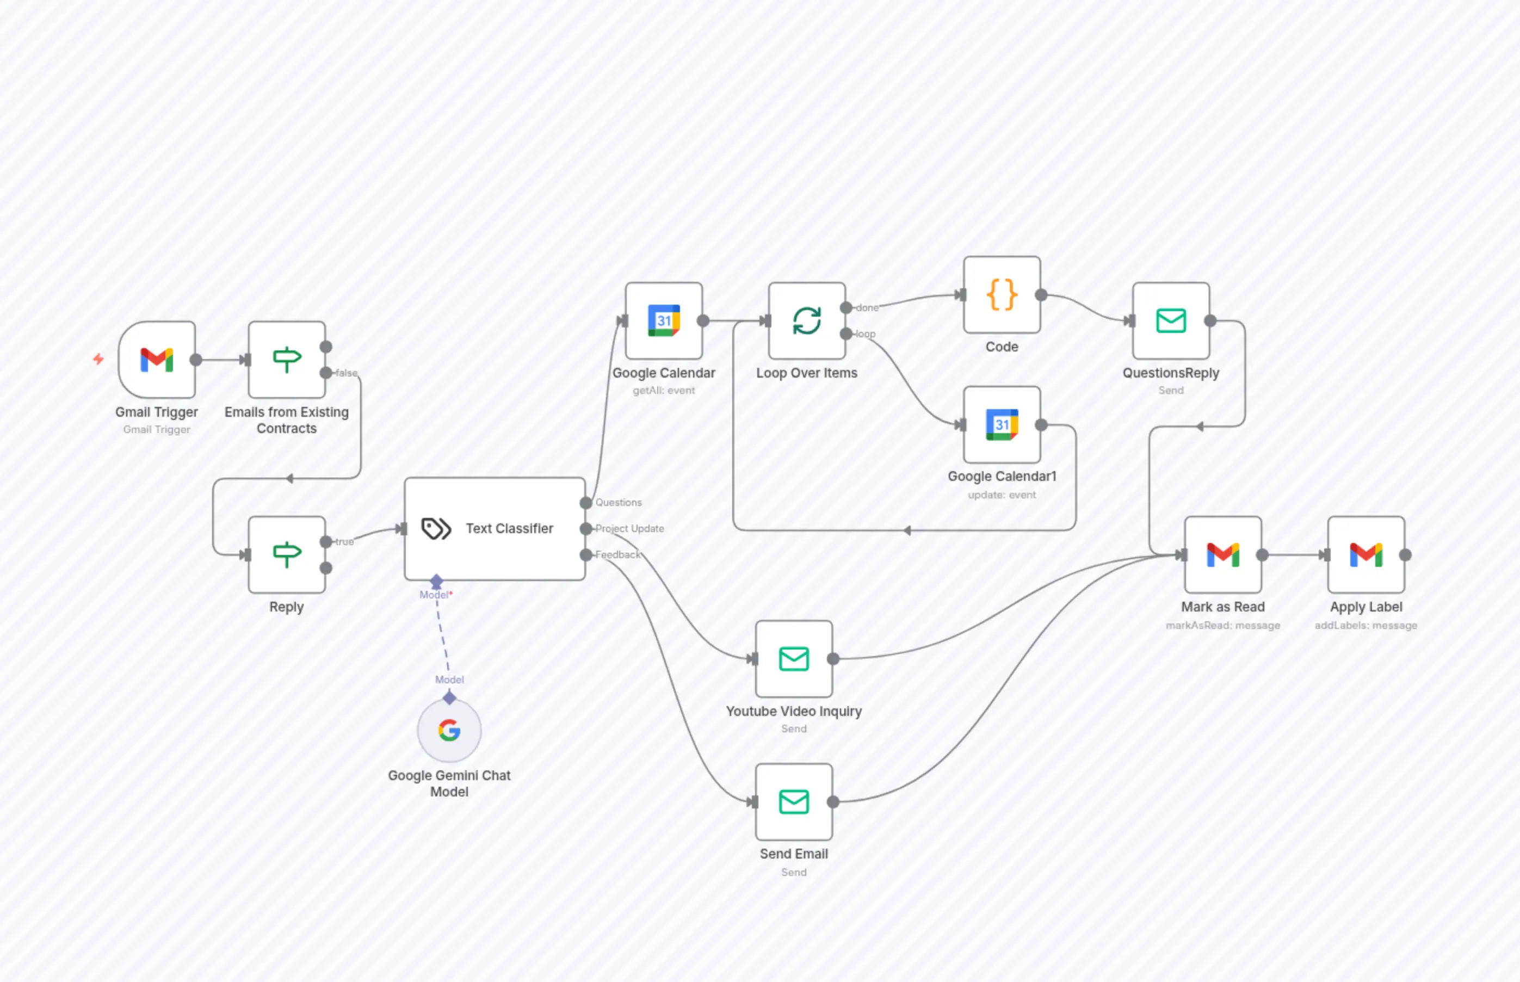Click the Apply Label node output dot

(x=1405, y=555)
